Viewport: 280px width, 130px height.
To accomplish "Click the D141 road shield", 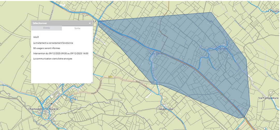I will click(x=110, y=77).
